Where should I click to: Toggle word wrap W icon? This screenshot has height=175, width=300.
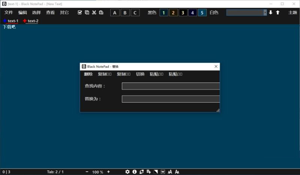(x=163, y=172)
